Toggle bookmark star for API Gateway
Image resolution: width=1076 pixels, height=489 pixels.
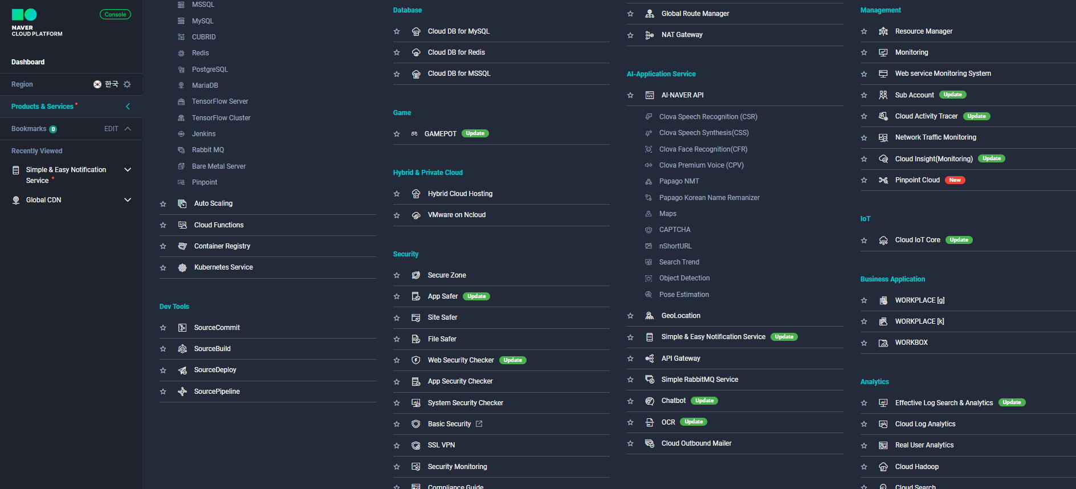[630, 358]
